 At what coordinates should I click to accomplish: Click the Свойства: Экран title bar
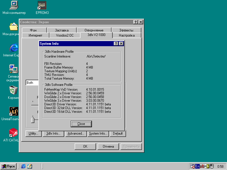click(x=81, y=22)
